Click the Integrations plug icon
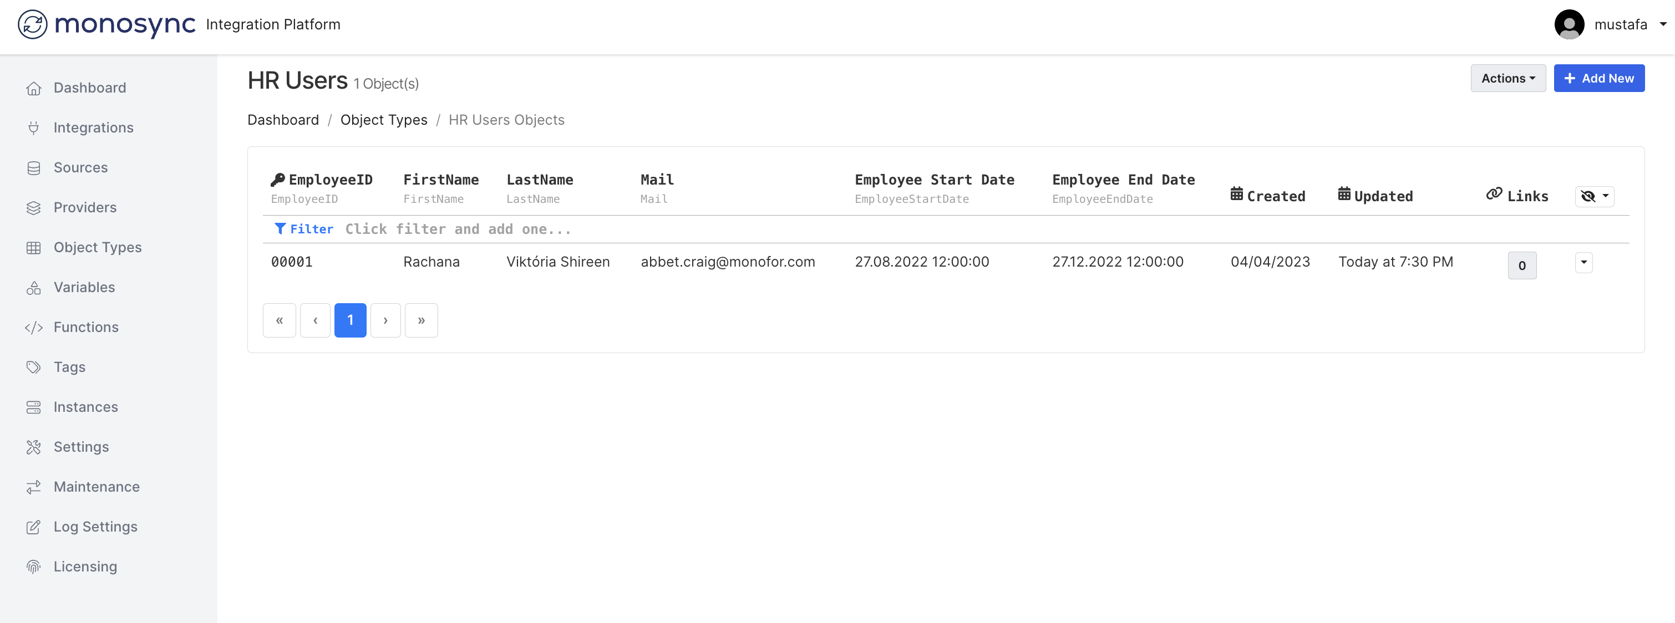Image resolution: width=1675 pixels, height=623 pixels. 34,128
